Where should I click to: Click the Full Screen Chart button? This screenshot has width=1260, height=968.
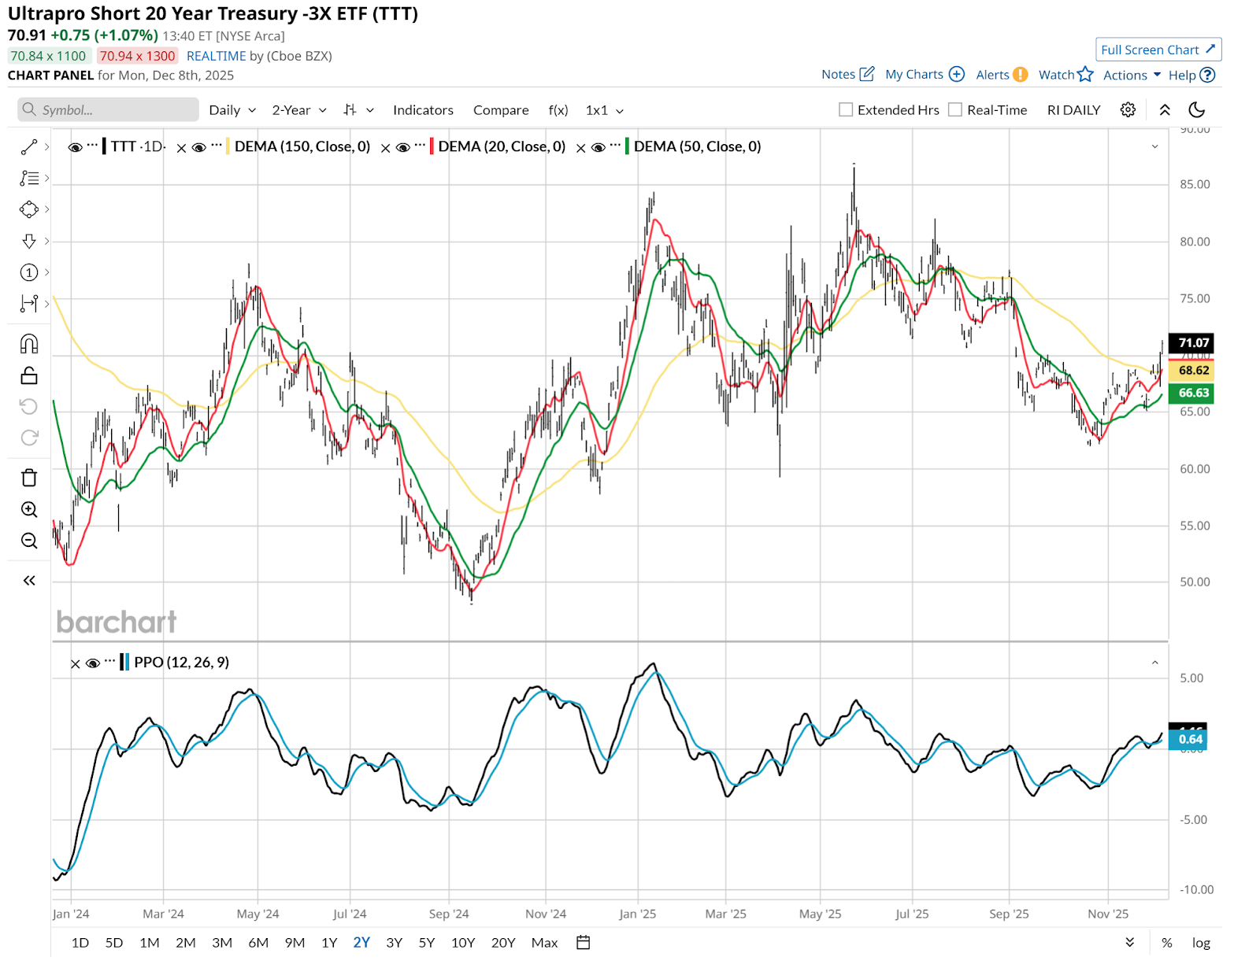click(1158, 50)
